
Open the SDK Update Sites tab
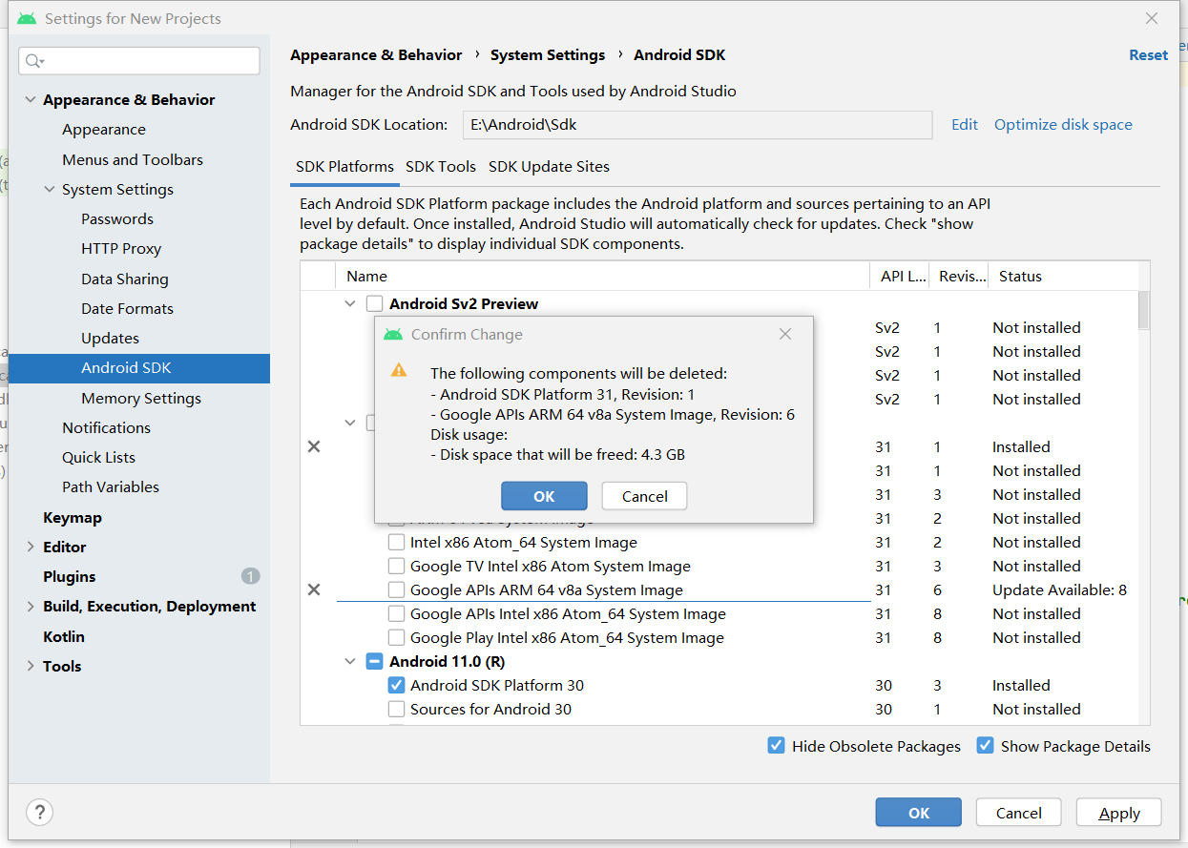pyautogui.click(x=549, y=166)
